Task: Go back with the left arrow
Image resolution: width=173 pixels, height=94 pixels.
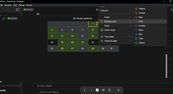Action: click(x=85, y=90)
